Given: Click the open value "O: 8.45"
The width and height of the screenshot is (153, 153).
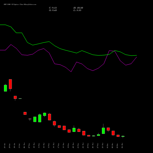Looking at the screenshot, I should click(x=53, y=10).
